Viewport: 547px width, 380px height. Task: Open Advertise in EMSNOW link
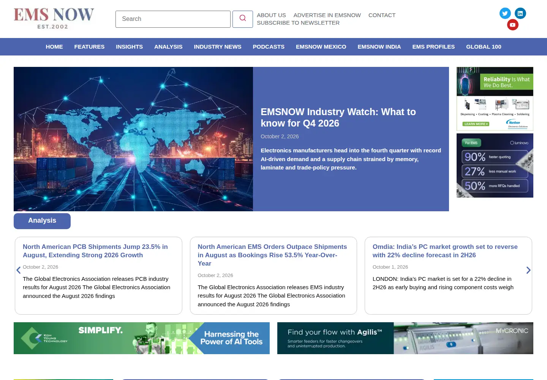click(327, 15)
